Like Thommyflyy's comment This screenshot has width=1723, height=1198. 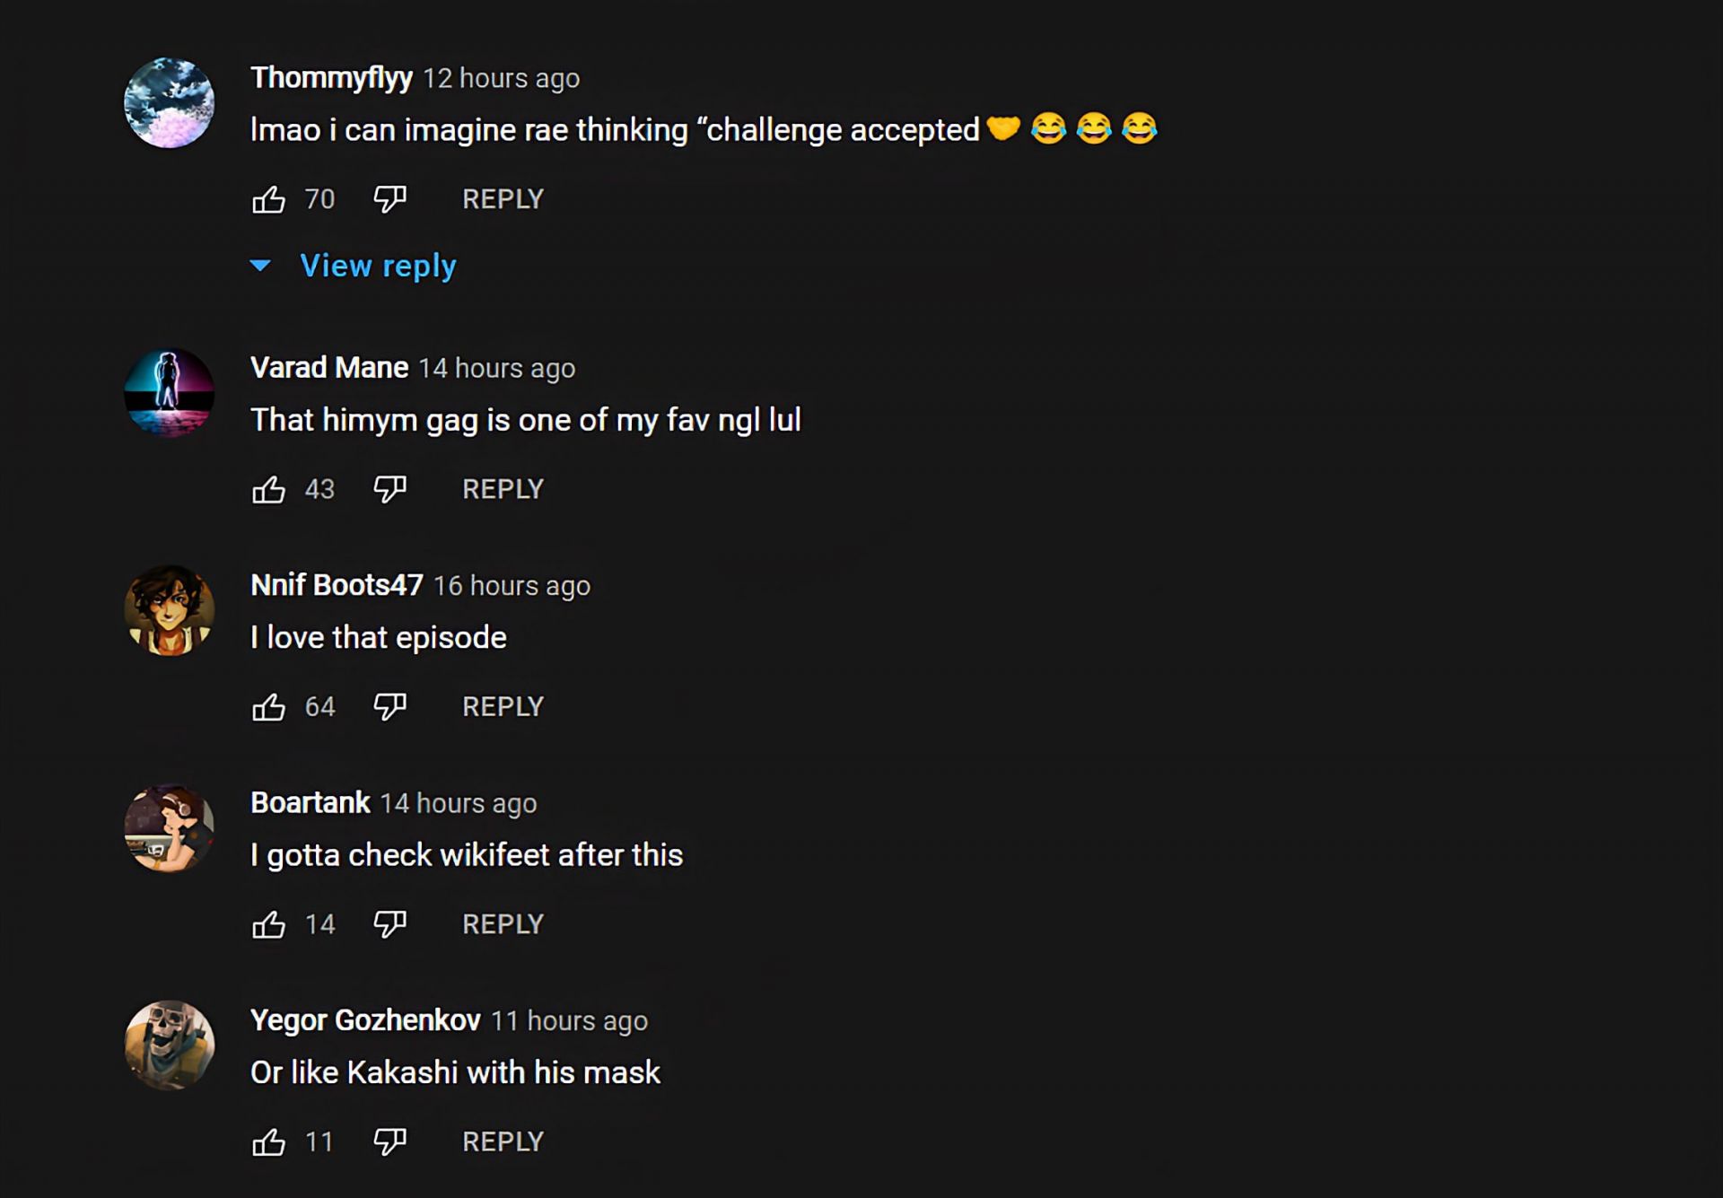point(268,199)
